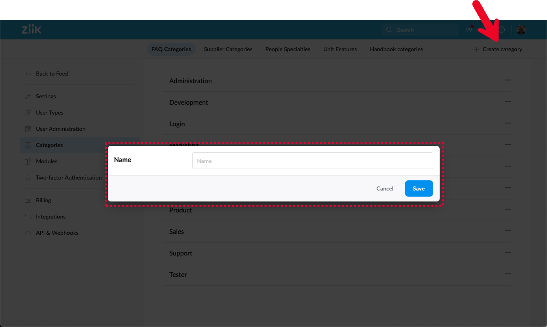Open Integrations in the sidebar

click(x=51, y=217)
